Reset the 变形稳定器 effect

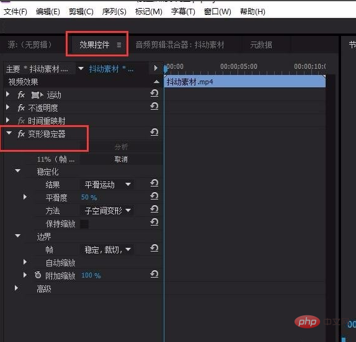pyautogui.click(x=154, y=132)
